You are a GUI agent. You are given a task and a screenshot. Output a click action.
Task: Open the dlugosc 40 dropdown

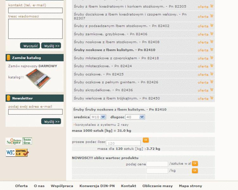135,117
